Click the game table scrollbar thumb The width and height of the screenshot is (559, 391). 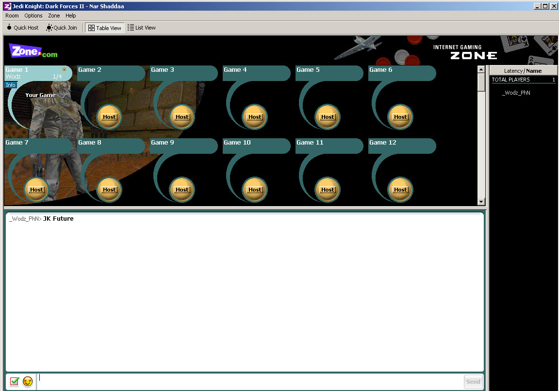tap(481, 82)
